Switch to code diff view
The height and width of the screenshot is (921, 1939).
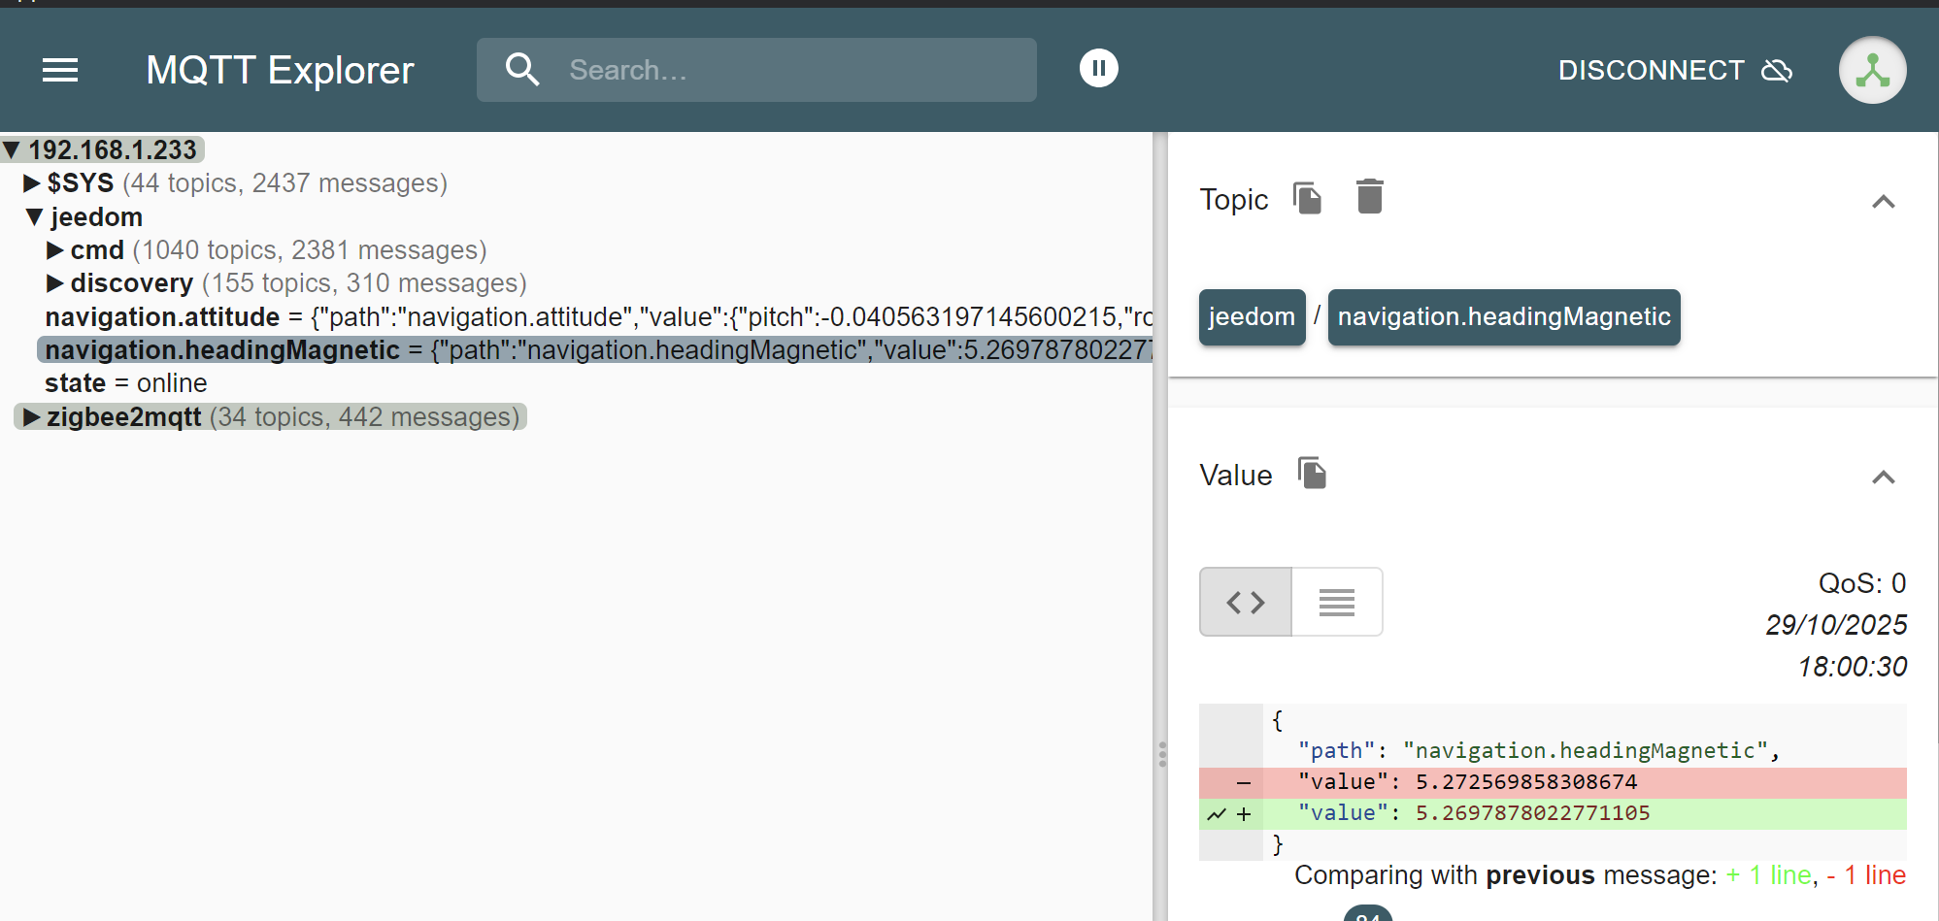pyautogui.click(x=1246, y=603)
